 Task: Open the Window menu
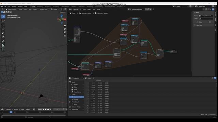20,6
